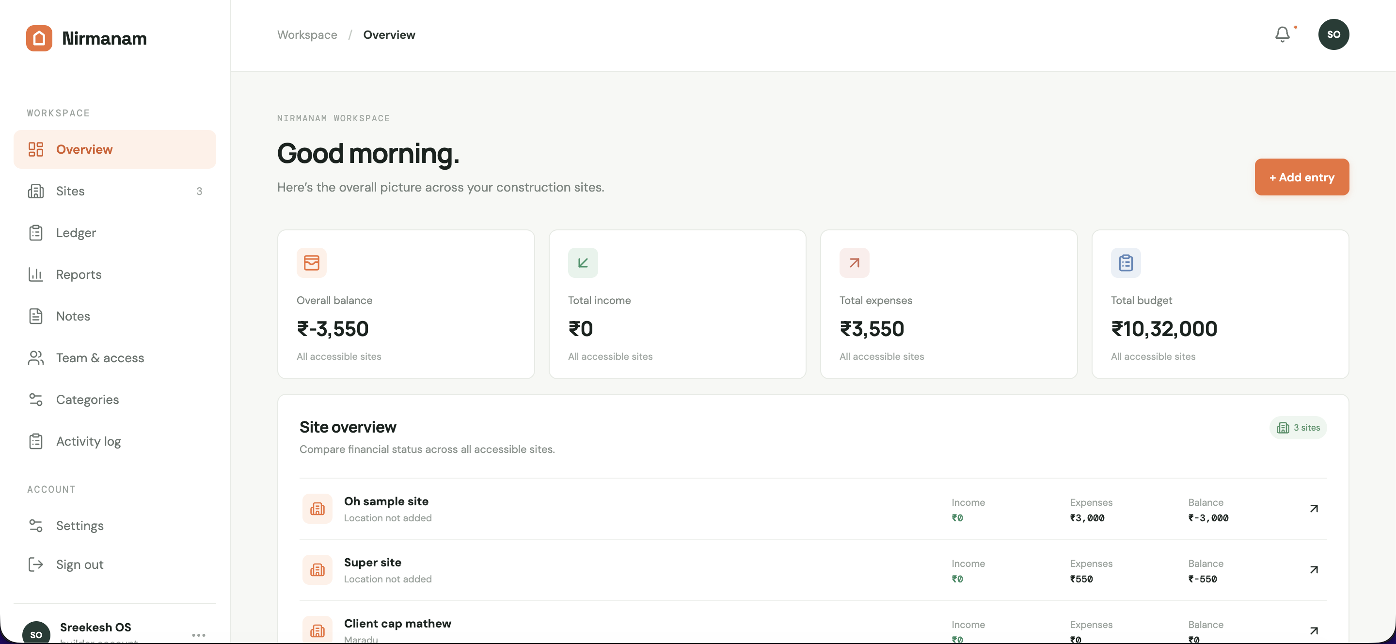The image size is (1396, 644).
Task: Click the Reports bar chart icon
Action: click(36, 274)
